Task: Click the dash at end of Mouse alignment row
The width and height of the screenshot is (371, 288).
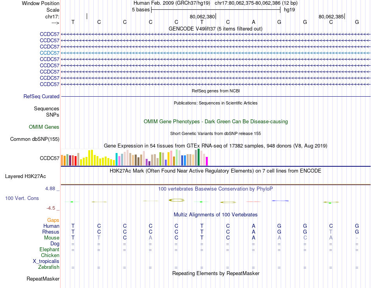Action: [x=357, y=238]
